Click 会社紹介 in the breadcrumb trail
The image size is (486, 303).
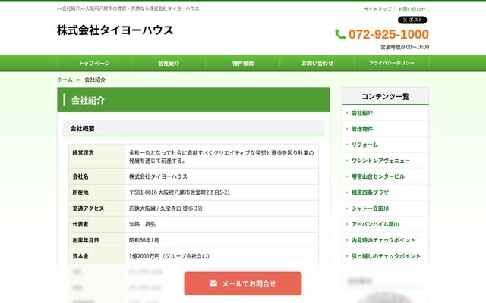click(95, 80)
